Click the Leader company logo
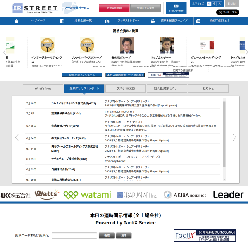The width and height of the screenshot is (248, 248). click(x=228, y=195)
